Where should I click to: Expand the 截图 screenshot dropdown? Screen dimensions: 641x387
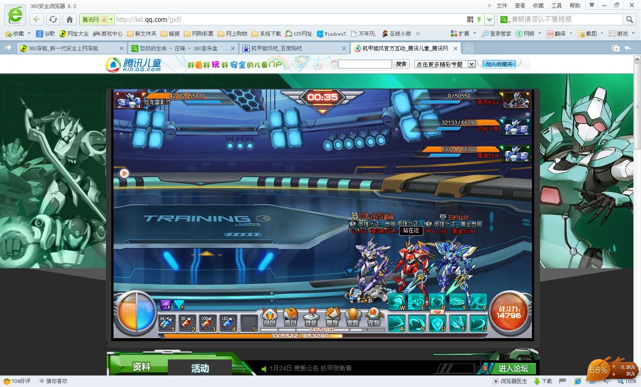click(602, 33)
